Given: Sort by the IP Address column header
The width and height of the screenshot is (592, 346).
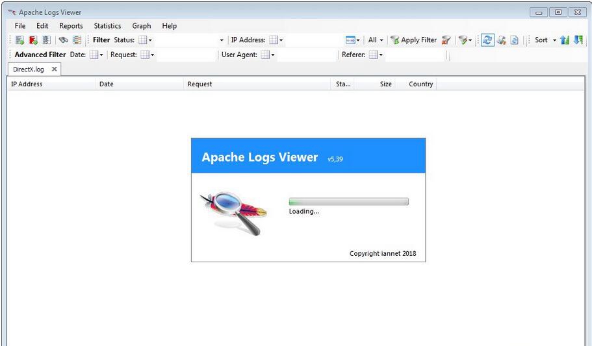Looking at the screenshot, I should click(52, 84).
